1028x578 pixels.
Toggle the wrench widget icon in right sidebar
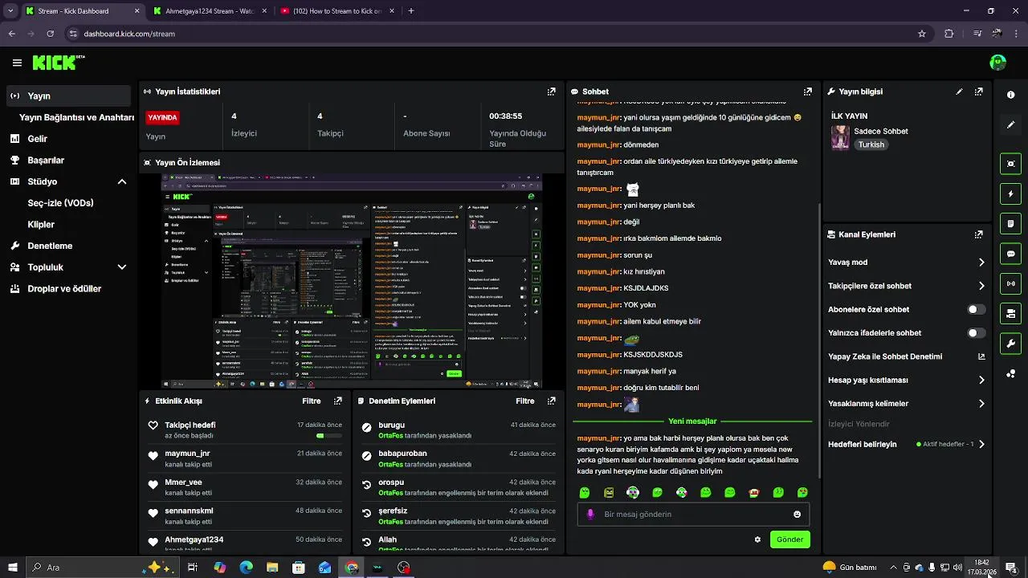[1010, 344]
